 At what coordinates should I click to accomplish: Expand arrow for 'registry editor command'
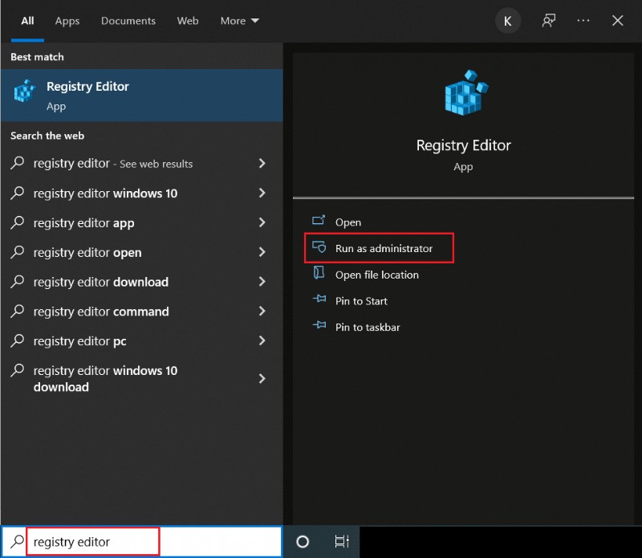262,312
